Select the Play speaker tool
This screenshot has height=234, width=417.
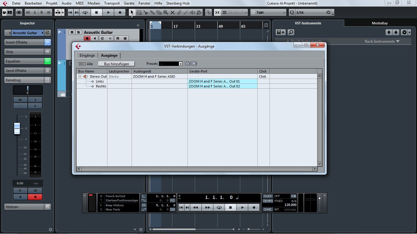pos(193,12)
